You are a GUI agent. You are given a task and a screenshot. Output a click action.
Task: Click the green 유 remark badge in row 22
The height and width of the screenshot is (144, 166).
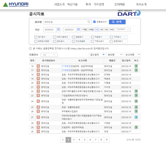(x=136, y=91)
